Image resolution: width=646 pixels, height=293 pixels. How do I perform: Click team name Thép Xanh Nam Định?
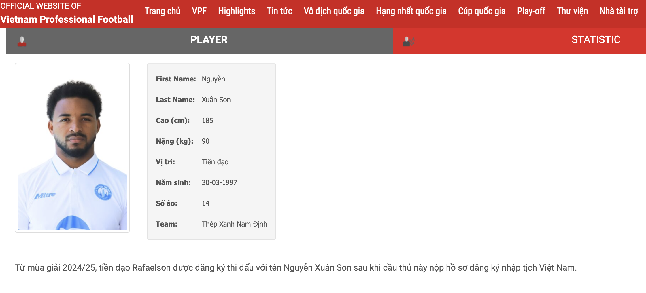[x=234, y=224]
